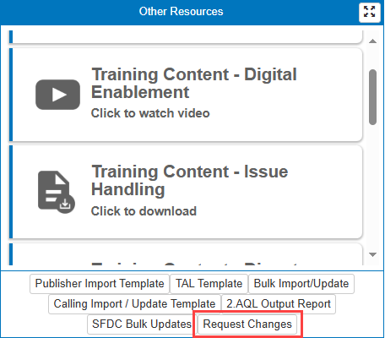Click the video play icon

57,95
